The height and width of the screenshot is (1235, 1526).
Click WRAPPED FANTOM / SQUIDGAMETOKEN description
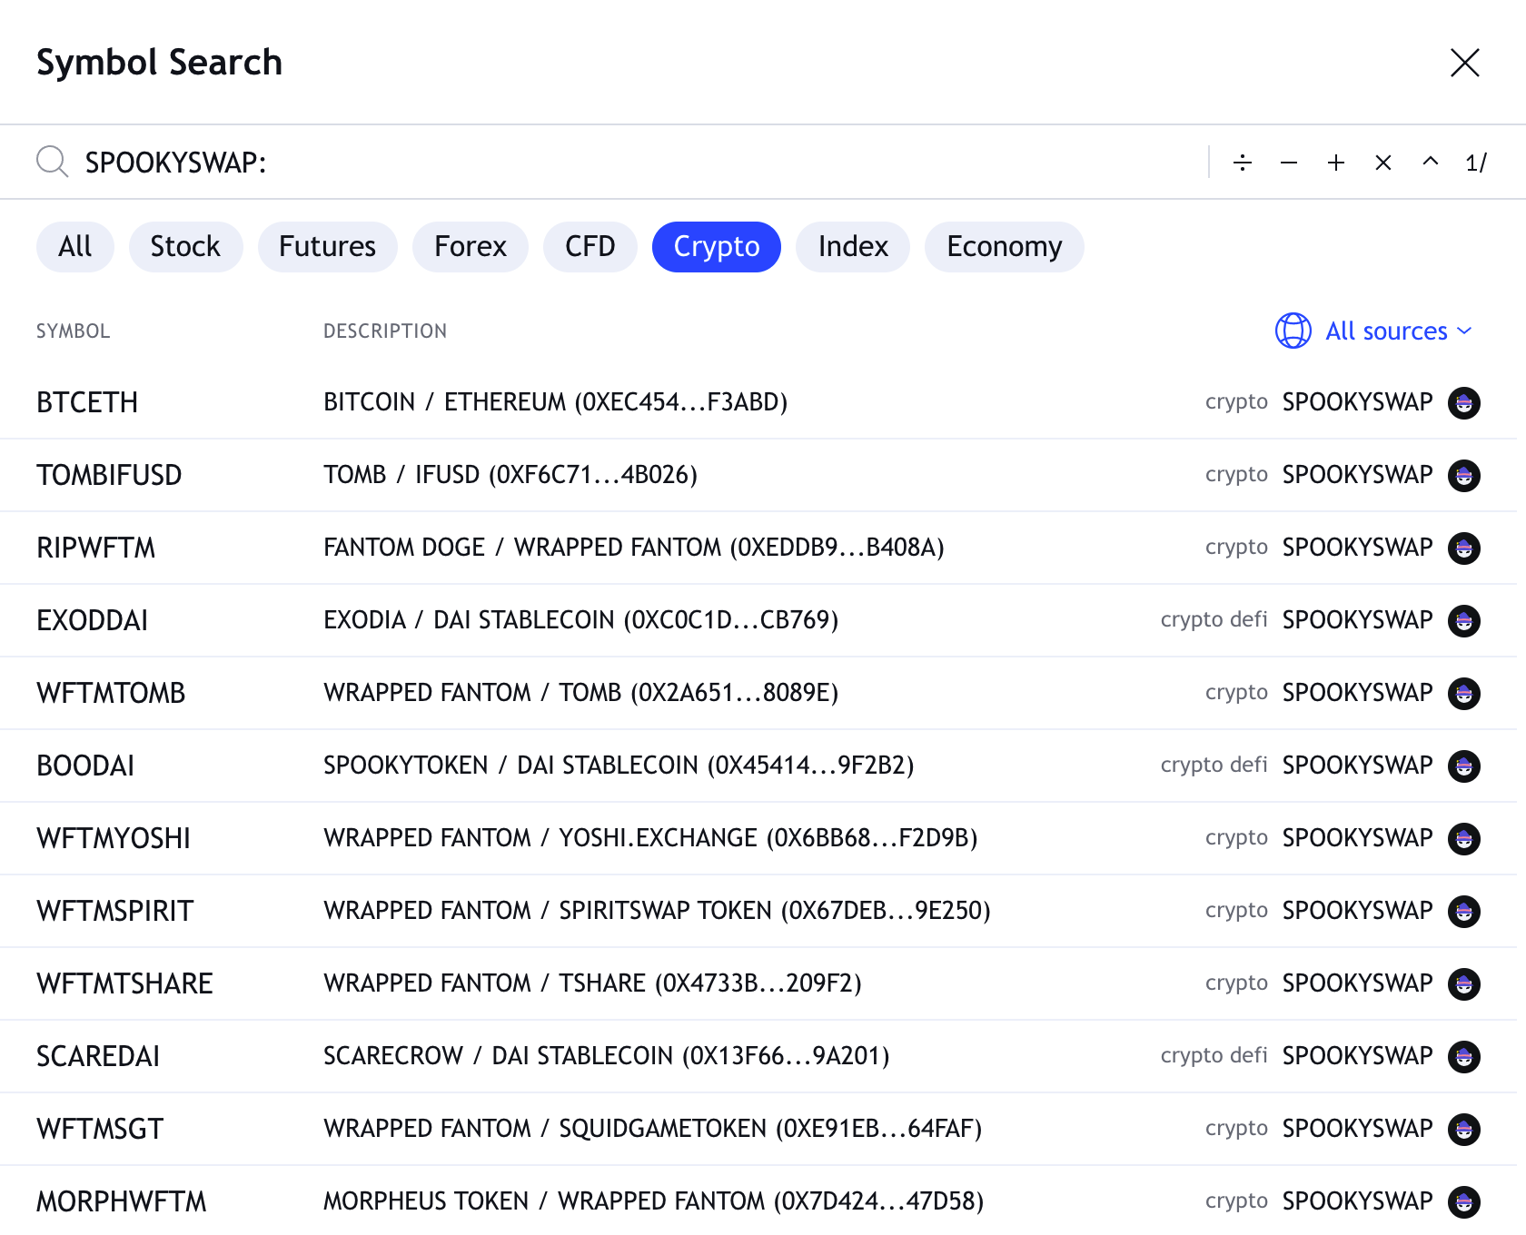tap(652, 1129)
